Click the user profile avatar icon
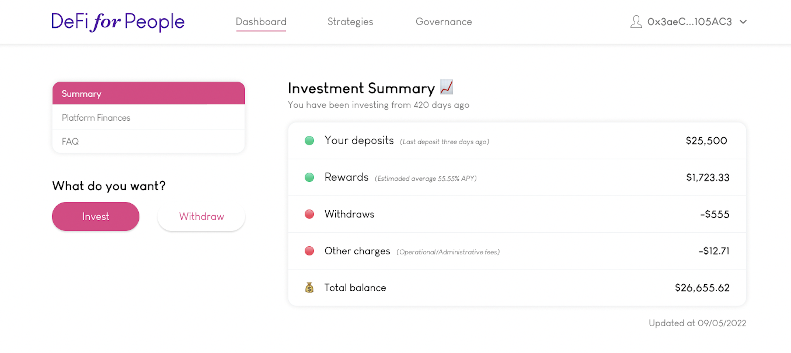This screenshot has width=791, height=353. click(636, 22)
